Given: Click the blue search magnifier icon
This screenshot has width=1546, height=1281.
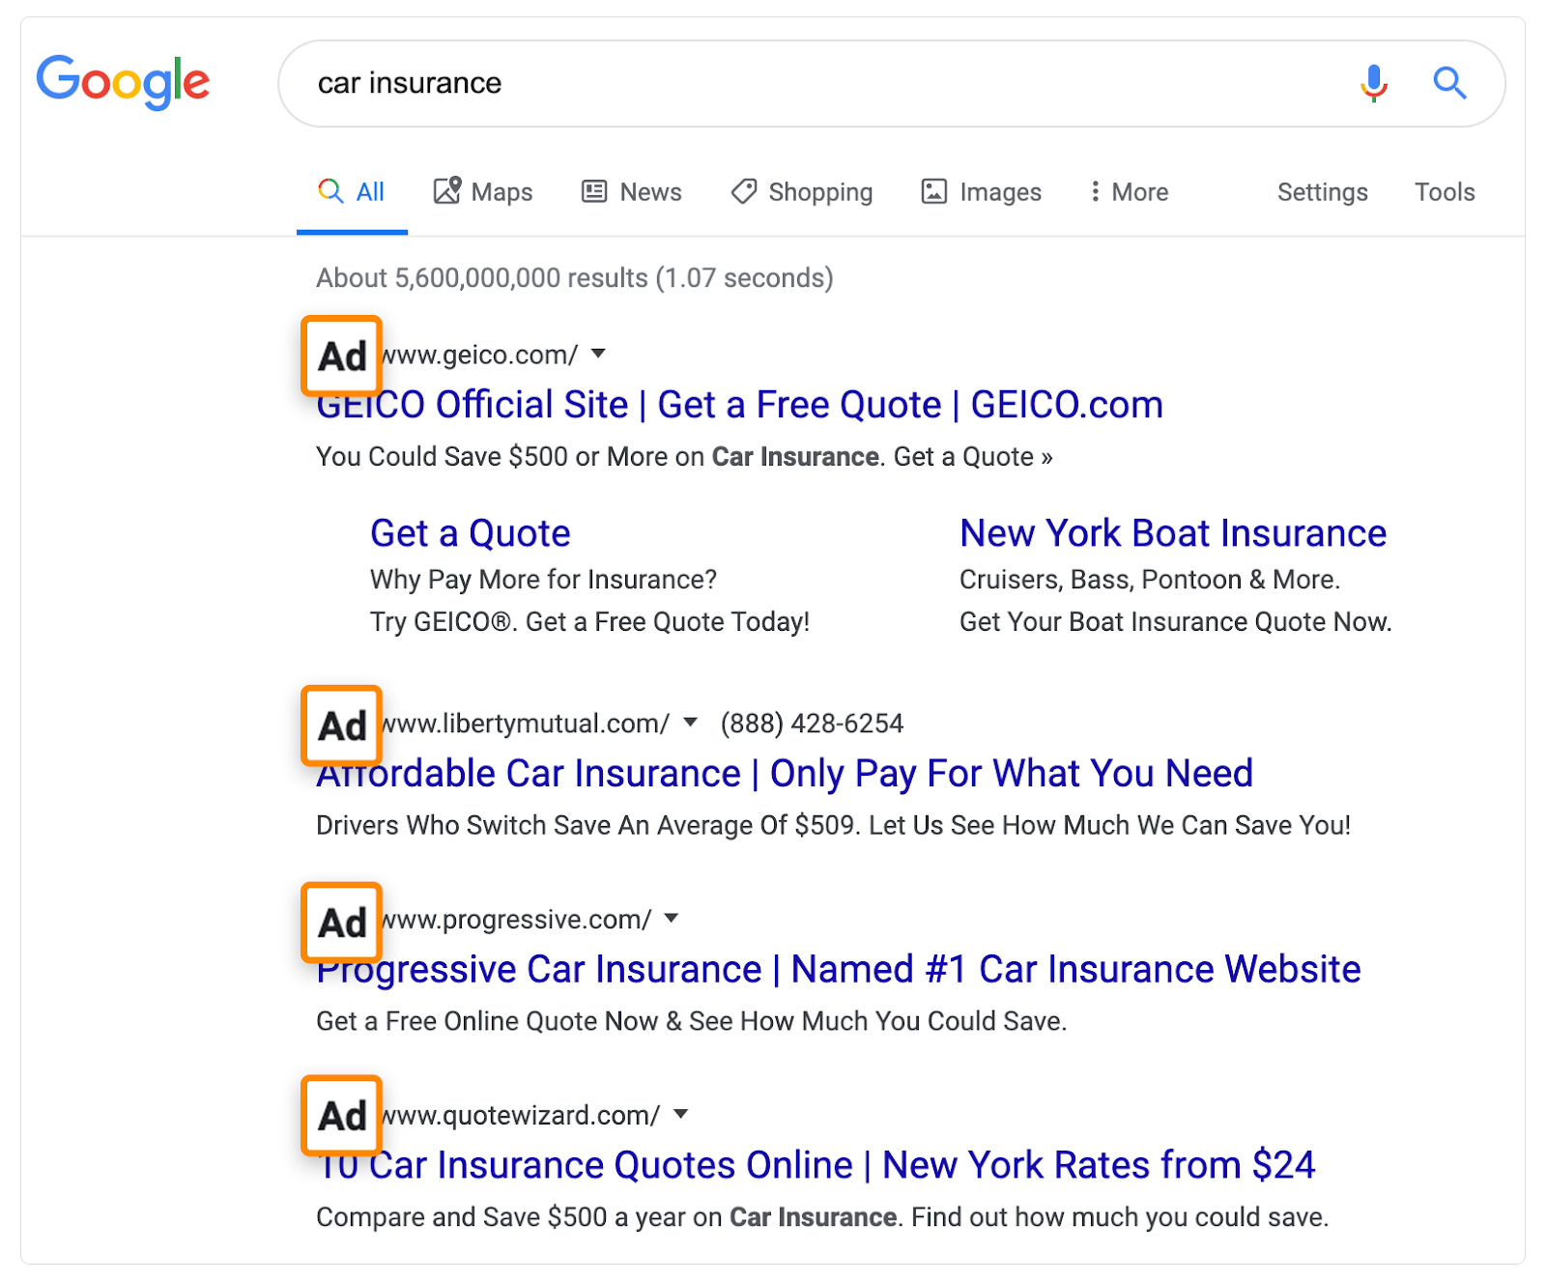Looking at the screenshot, I should 1449,83.
